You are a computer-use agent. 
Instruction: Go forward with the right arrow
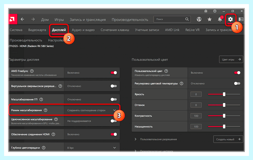click(x=33, y=19)
